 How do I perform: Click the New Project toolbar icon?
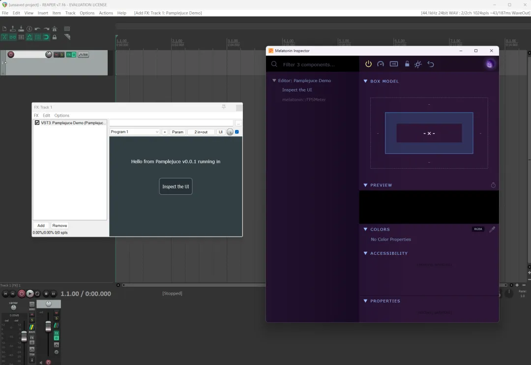pyautogui.click(x=4, y=29)
